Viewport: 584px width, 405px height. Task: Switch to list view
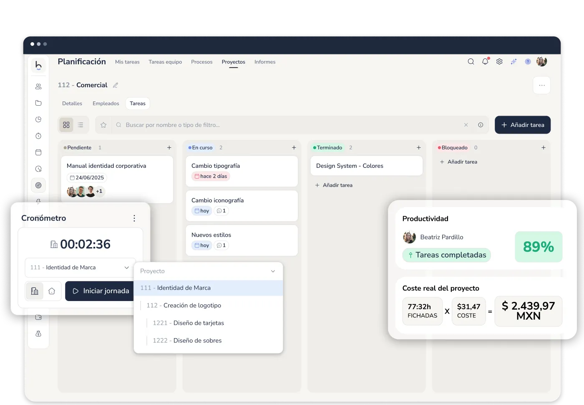[x=81, y=125]
